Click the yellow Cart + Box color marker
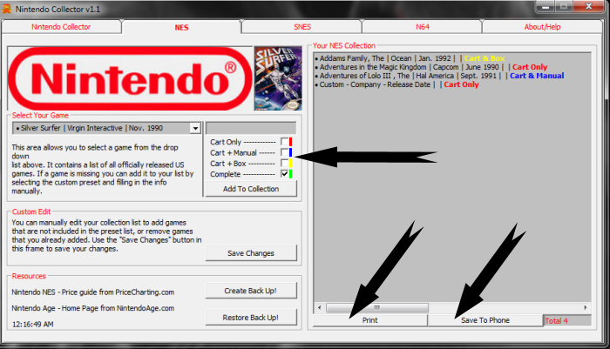 pos(290,164)
